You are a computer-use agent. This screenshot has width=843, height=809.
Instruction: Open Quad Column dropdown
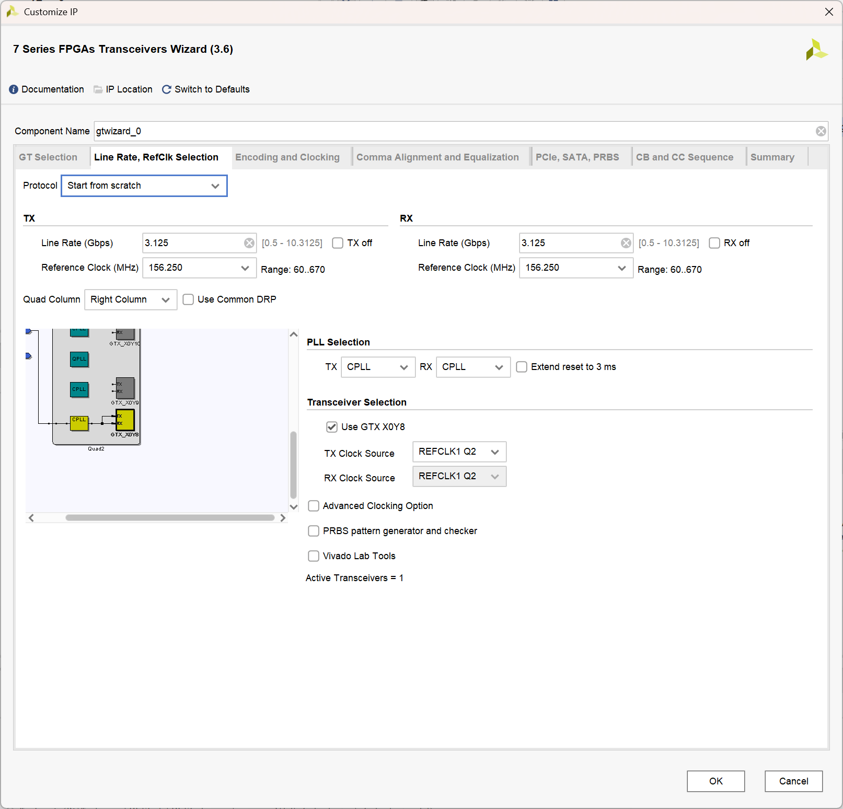[x=131, y=300]
